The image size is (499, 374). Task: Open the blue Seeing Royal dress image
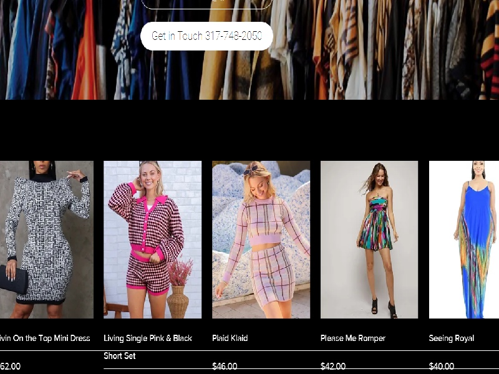pos(464,240)
